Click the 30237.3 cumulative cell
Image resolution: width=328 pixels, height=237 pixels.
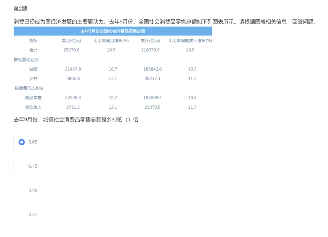click(152, 79)
